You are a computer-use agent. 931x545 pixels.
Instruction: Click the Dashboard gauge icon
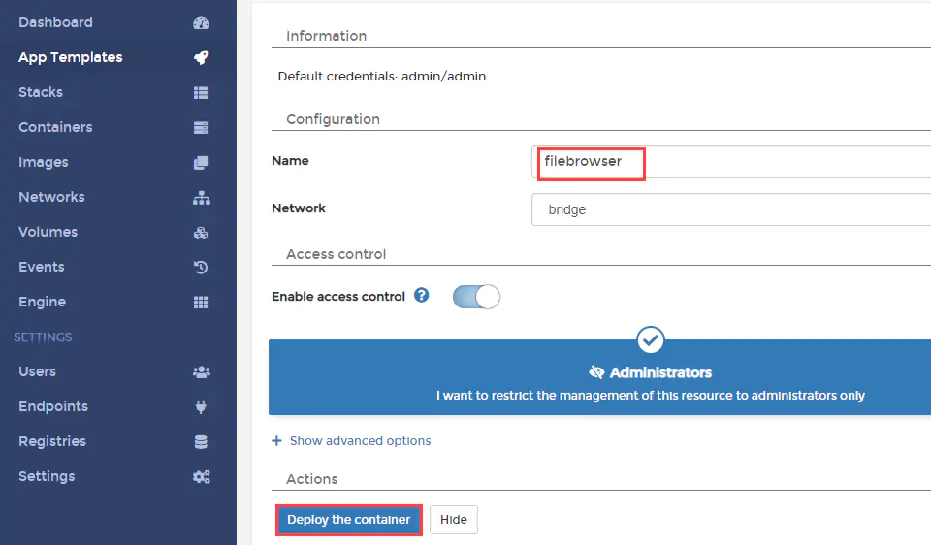[201, 23]
